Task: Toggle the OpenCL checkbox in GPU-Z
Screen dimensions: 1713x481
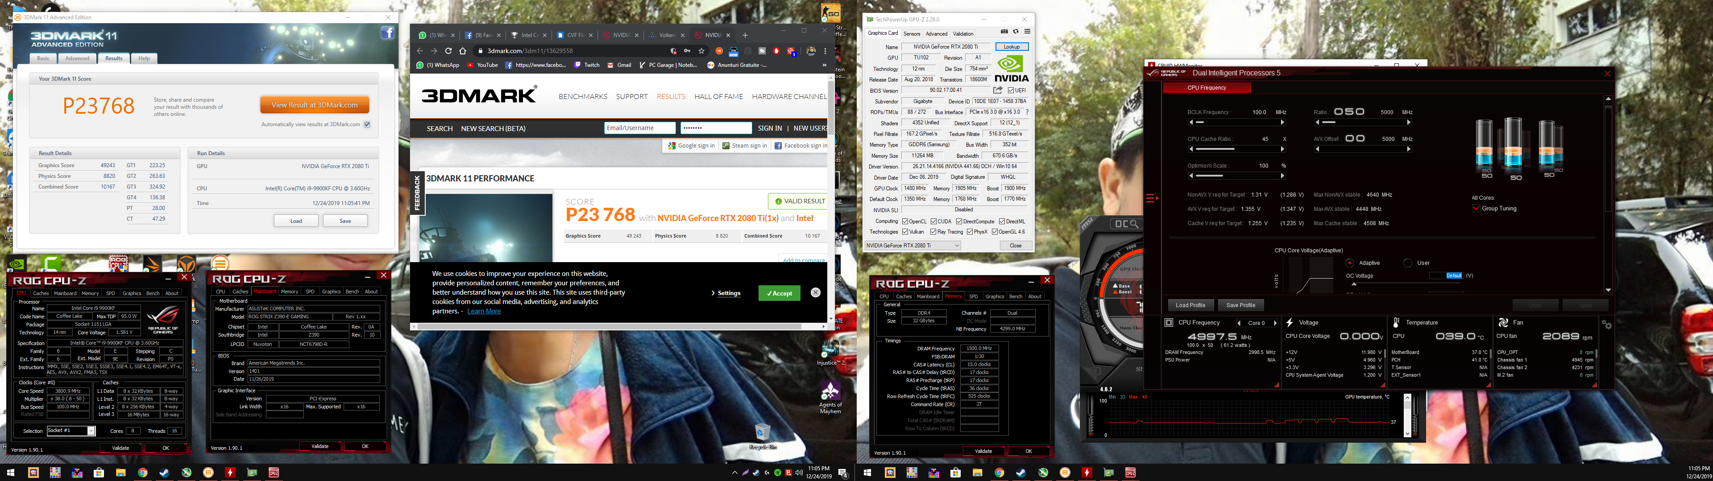Action: pyautogui.click(x=905, y=221)
